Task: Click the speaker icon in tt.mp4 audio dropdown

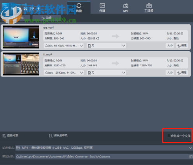Action: pos(46,73)
